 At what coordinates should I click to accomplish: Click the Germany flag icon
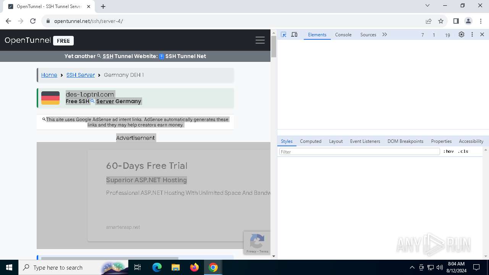(50, 98)
